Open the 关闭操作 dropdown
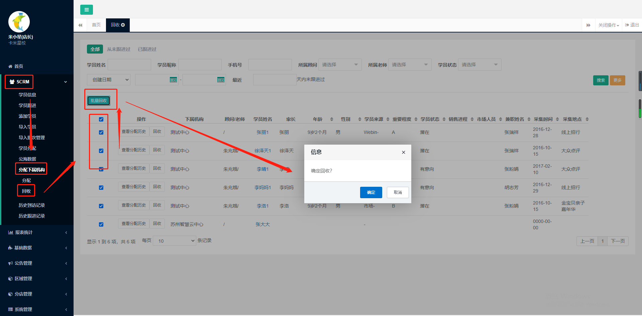Viewport: 642px width, 316px height. [609, 25]
